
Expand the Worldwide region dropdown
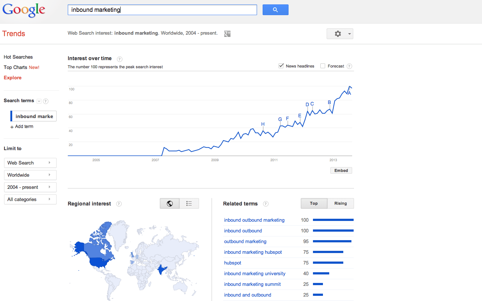click(30, 175)
